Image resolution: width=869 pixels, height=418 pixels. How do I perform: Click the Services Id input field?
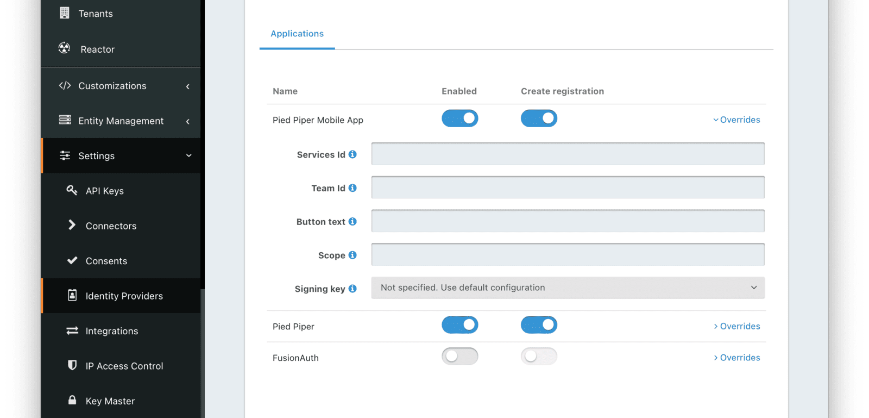click(x=568, y=154)
